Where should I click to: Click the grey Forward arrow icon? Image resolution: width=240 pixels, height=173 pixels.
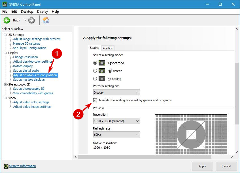(31, 20)
